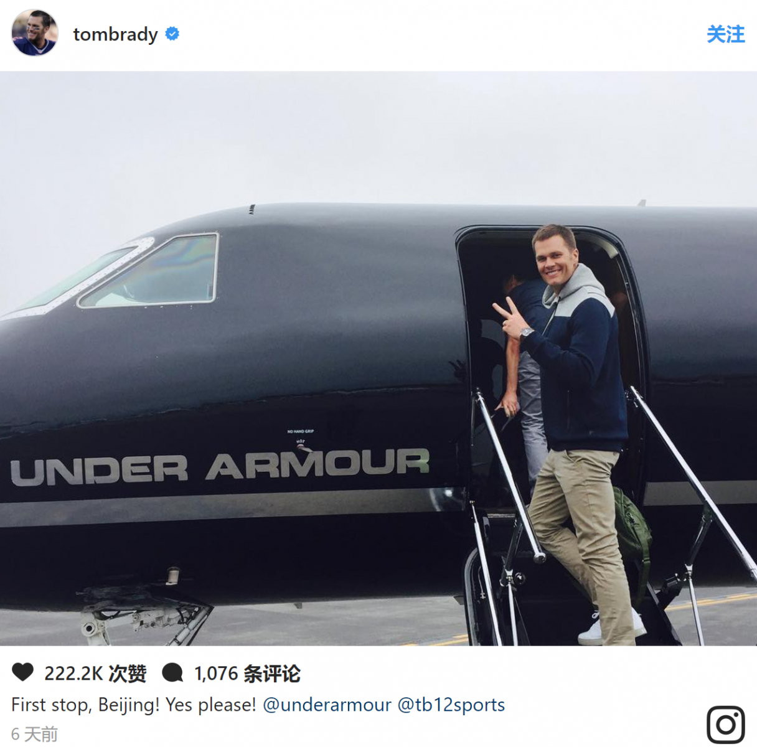757x747 pixels.
Task: Open the Instagram logo icon
Action: 725,725
